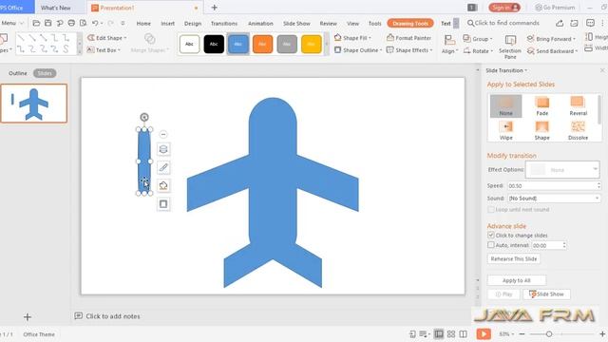Screen dimensions: 608x342
Task: Click the Open file icon in quick access toolbar
Action: [36, 23]
